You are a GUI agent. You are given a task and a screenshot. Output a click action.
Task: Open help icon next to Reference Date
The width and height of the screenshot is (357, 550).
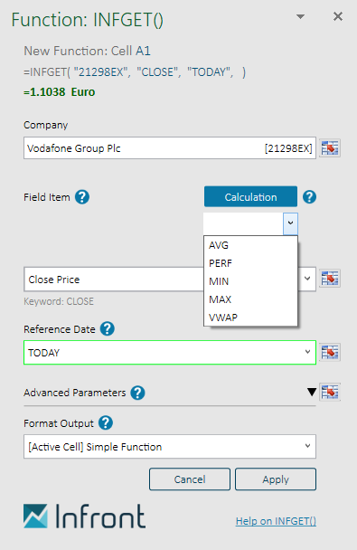[x=108, y=329]
